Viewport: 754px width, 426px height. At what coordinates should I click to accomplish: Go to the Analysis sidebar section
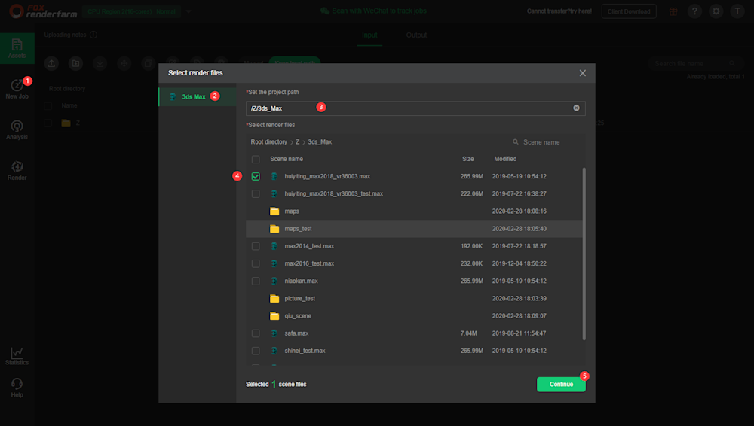(x=17, y=130)
